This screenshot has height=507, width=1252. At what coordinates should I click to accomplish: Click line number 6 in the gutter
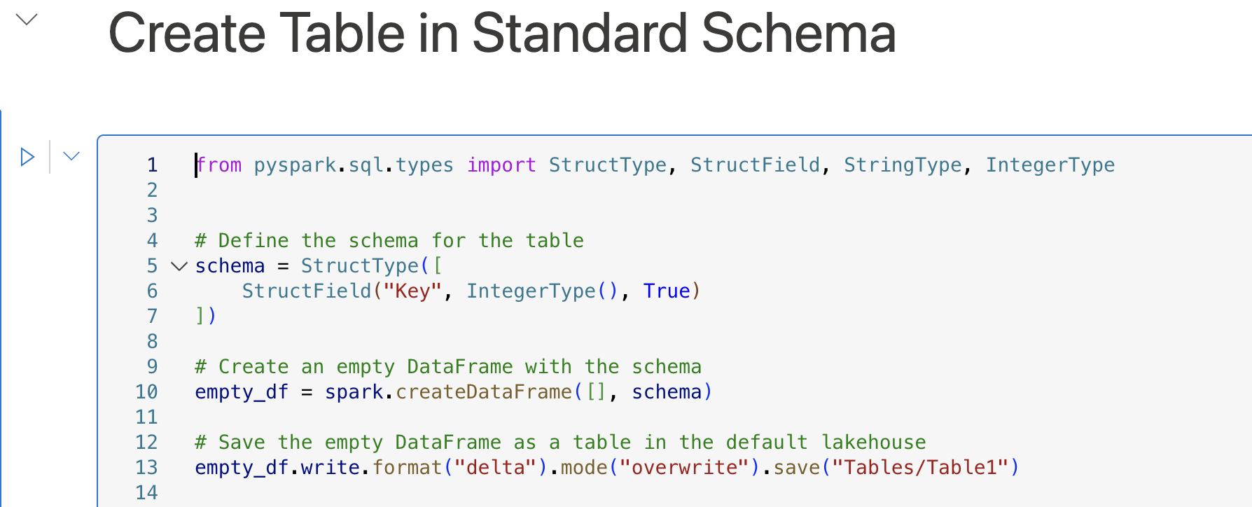pyautogui.click(x=152, y=291)
